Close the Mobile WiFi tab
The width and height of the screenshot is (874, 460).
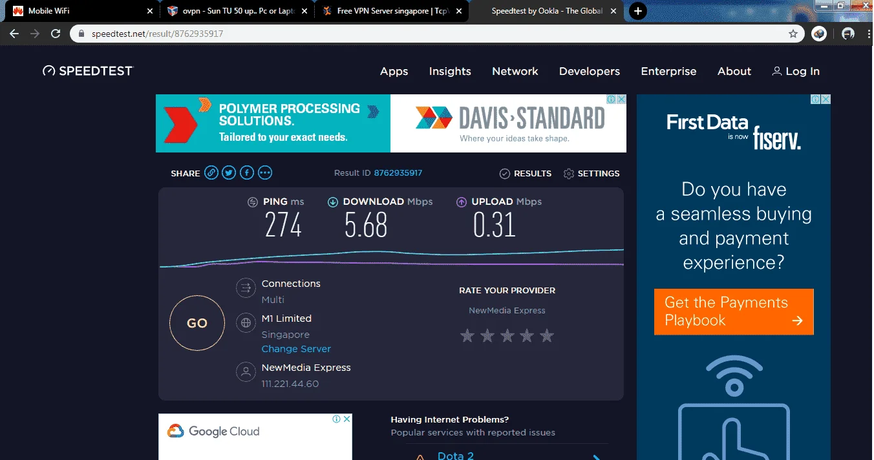point(150,11)
